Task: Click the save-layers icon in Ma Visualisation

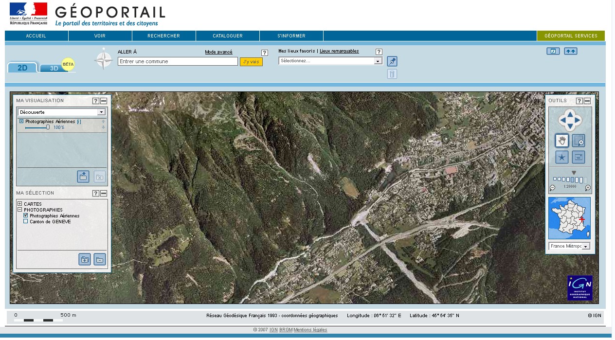Action: (x=83, y=177)
